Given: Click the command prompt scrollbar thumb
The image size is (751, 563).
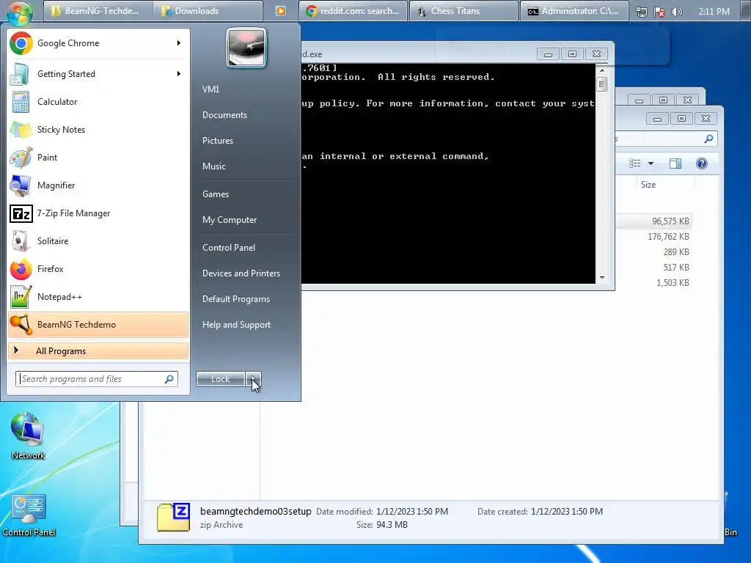Looking at the screenshot, I should point(602,84).
